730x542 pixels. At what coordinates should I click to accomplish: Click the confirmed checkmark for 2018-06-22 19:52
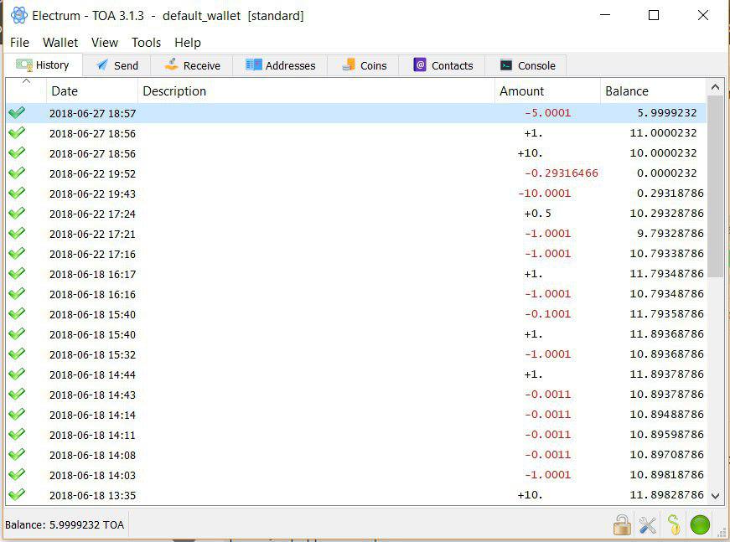coord(17,173)
